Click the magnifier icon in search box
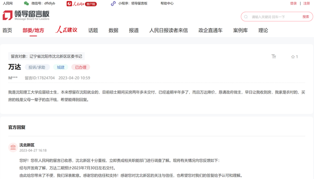The width and height of the screenshot is (314, 179). (x=246, y=17)
